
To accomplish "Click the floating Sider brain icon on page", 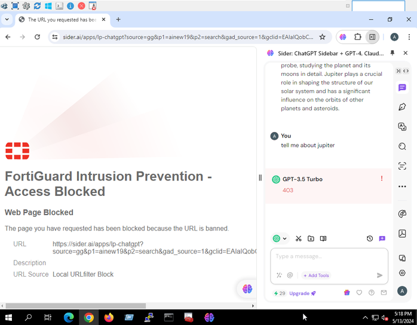I will [x=247, y=289].
